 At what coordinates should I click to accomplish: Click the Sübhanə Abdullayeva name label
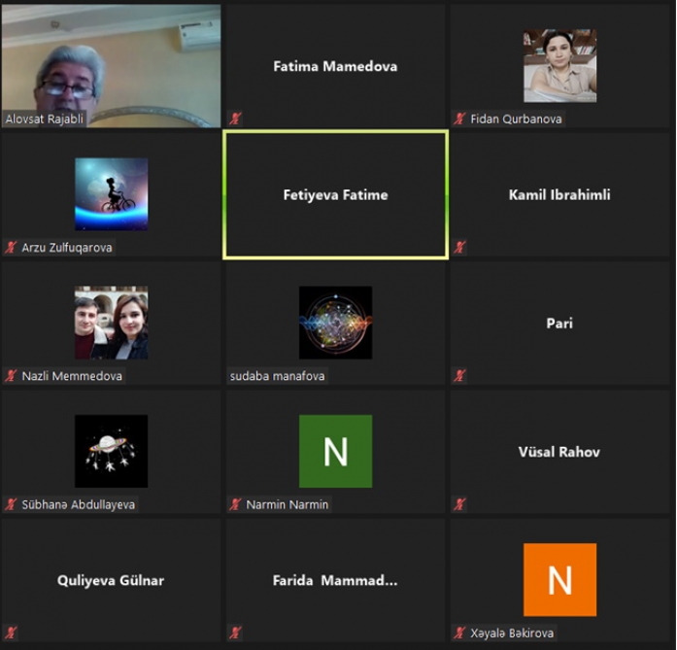pyautogui.click(x=78, y=504)
